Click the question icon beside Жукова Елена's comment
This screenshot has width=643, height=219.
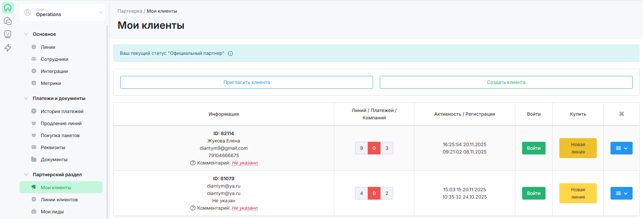[x=193, y=163]
